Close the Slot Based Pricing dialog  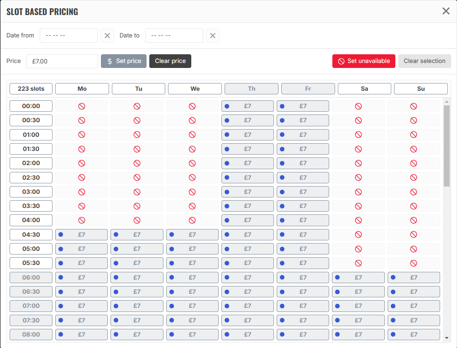[x=446, y=11]
